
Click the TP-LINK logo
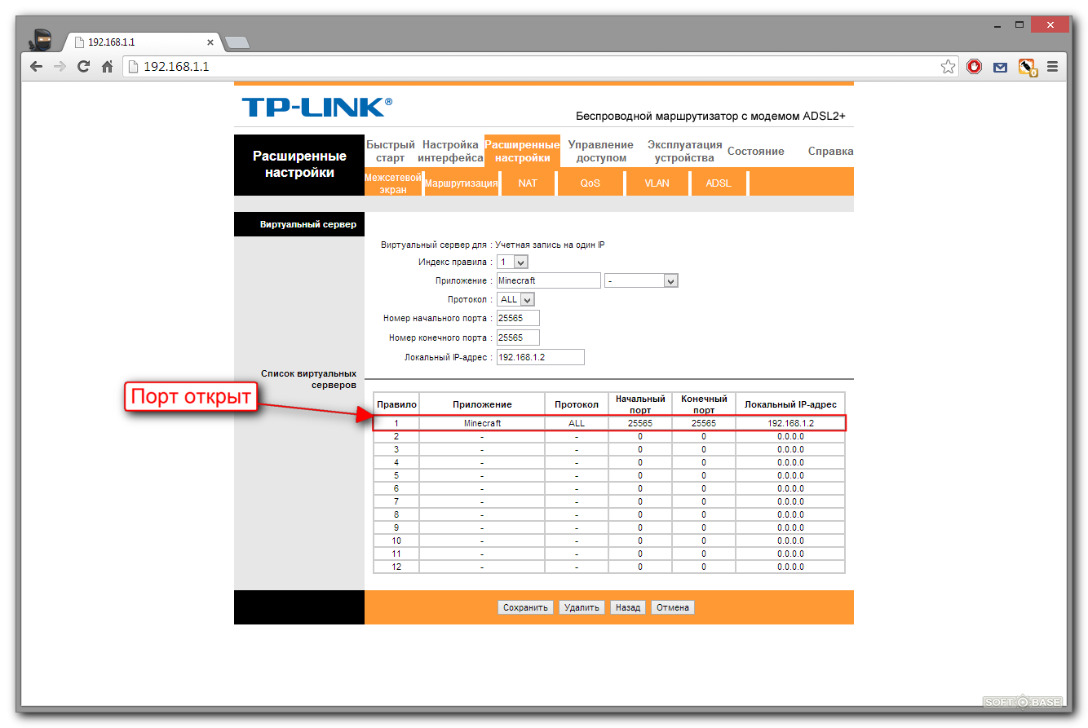[316, 107]
